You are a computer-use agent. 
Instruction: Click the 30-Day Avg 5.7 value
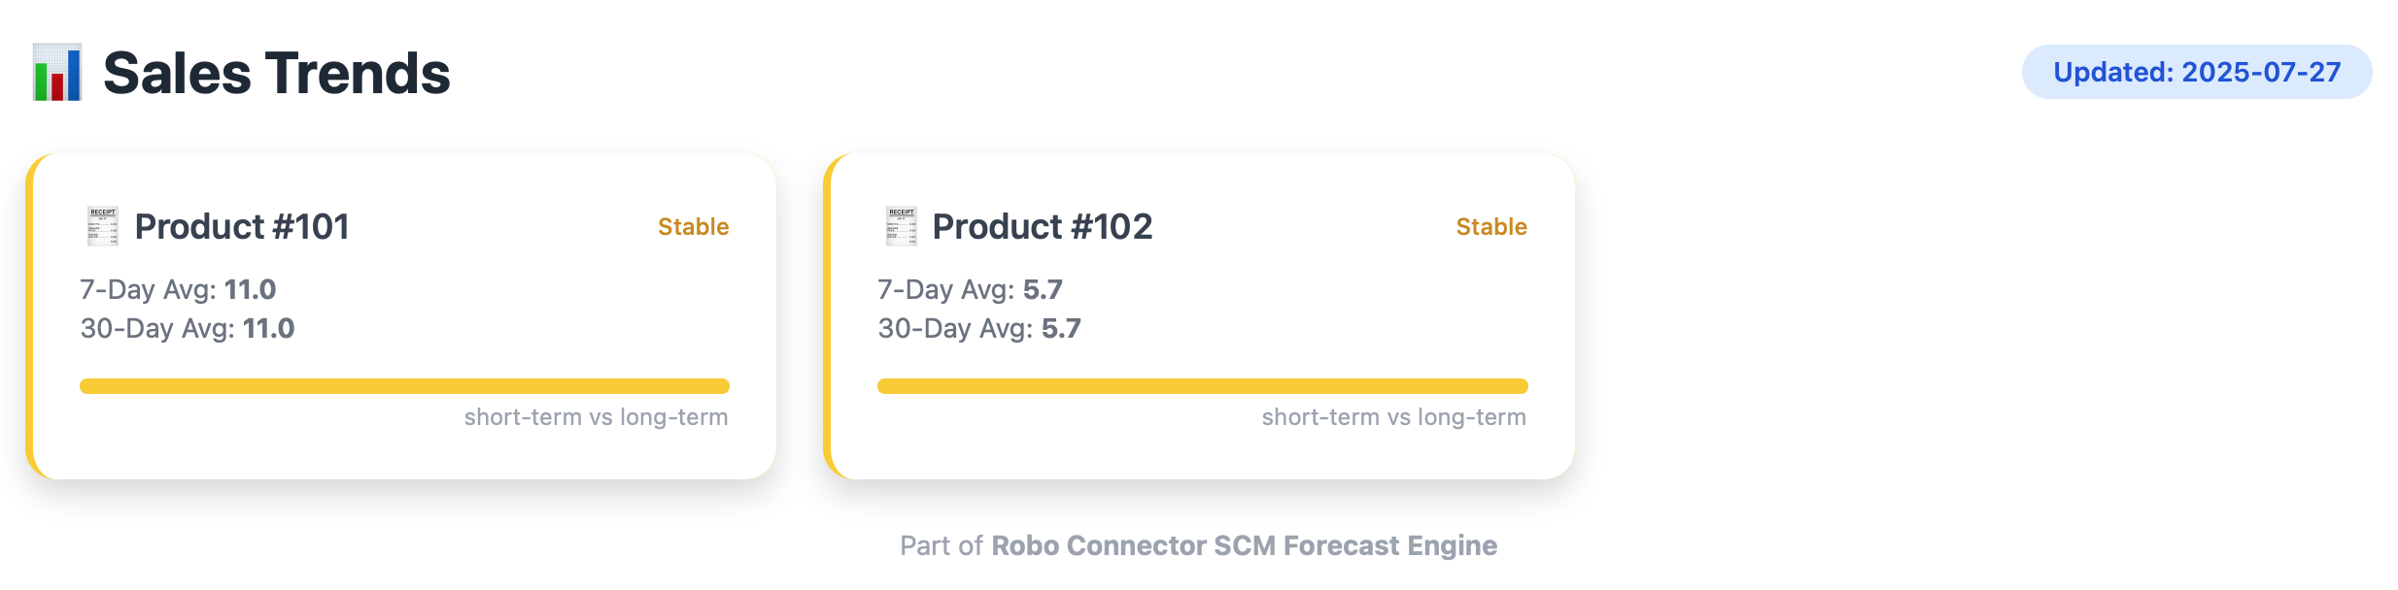[1061, 328]
